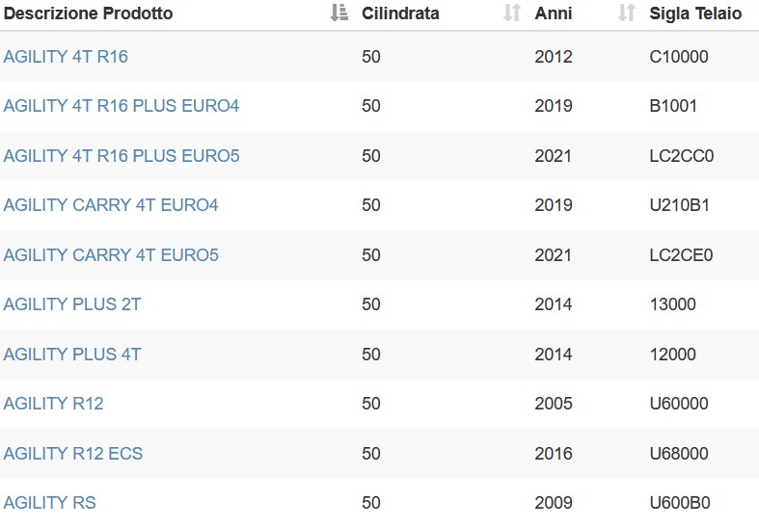Click the Sigla Telaio column header
The width and height of the screenshot is (759, 527).
(x=695, y=13)
